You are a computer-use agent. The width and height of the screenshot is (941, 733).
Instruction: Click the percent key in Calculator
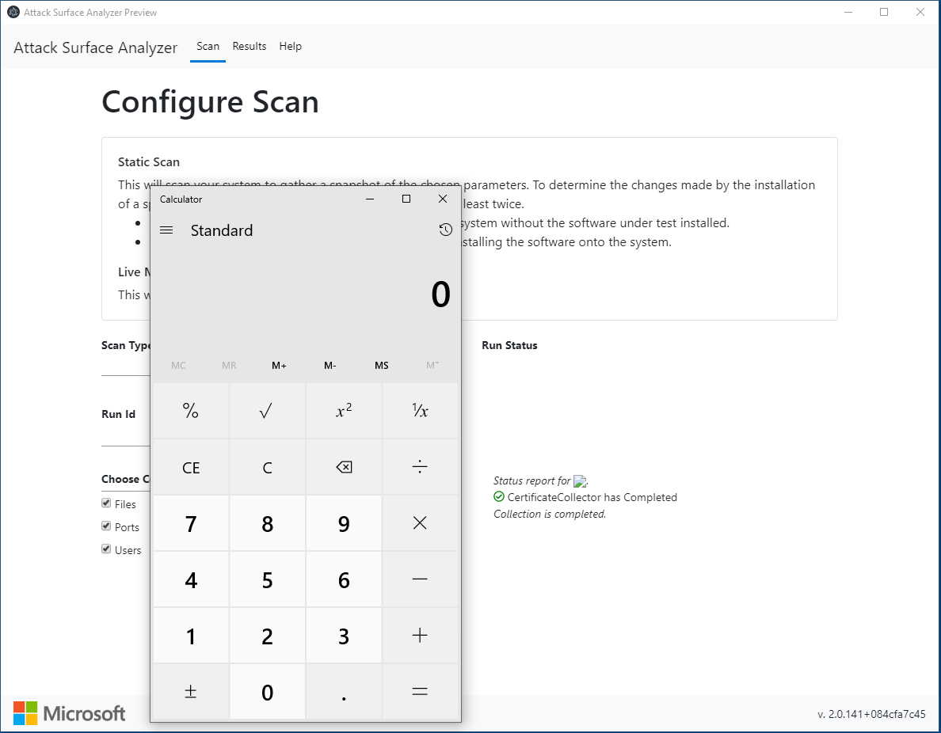191,411
